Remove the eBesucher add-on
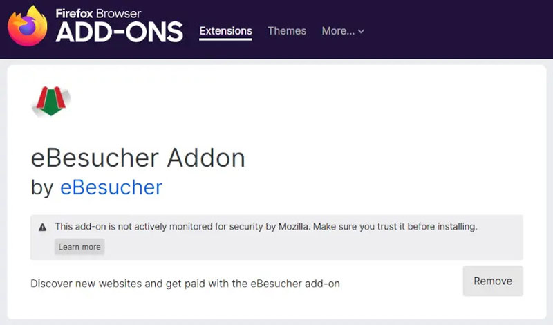 (493, 281)
